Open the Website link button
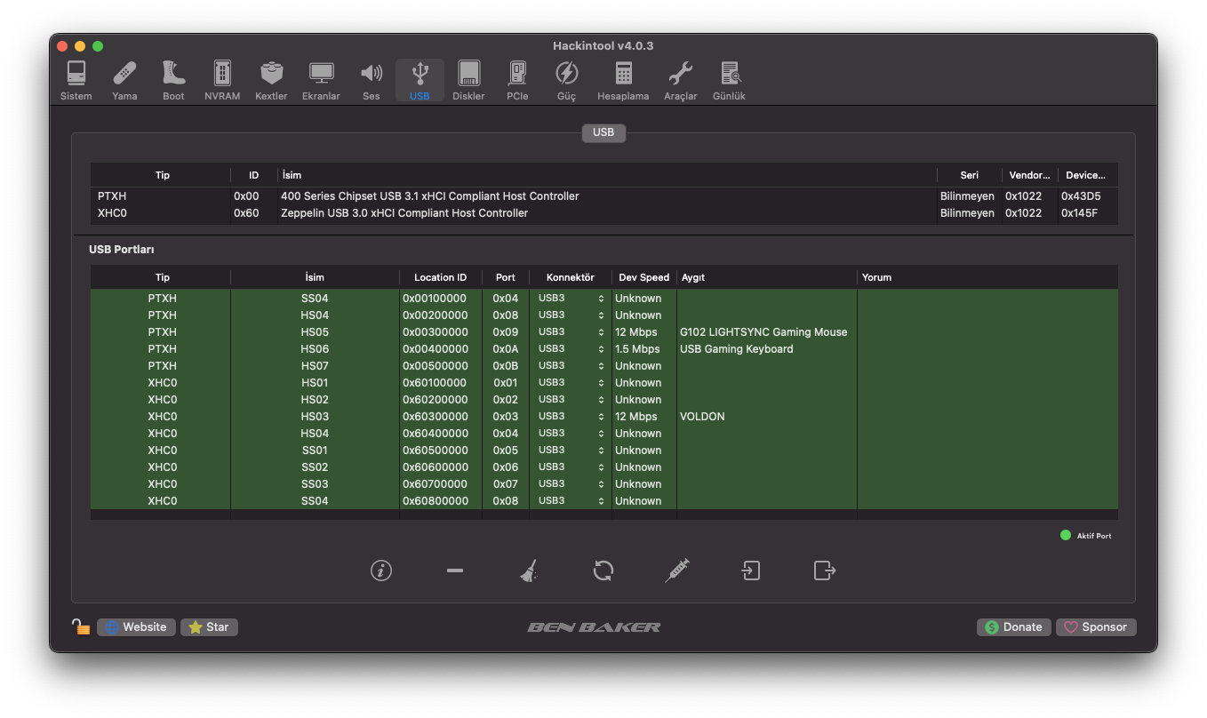The image size is (1207, 718). pos(136,627)
